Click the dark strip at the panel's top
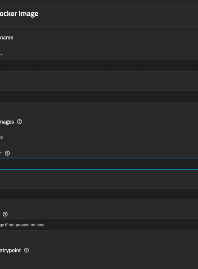 click(99, 1)
